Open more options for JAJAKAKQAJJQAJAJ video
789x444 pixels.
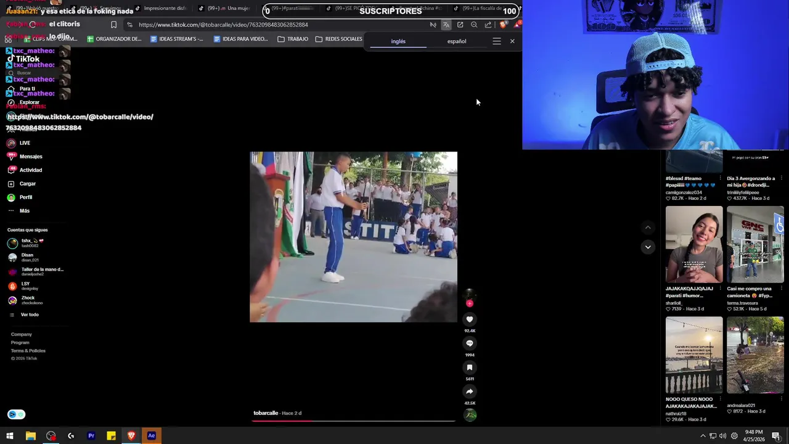click(x=720, y=289)
